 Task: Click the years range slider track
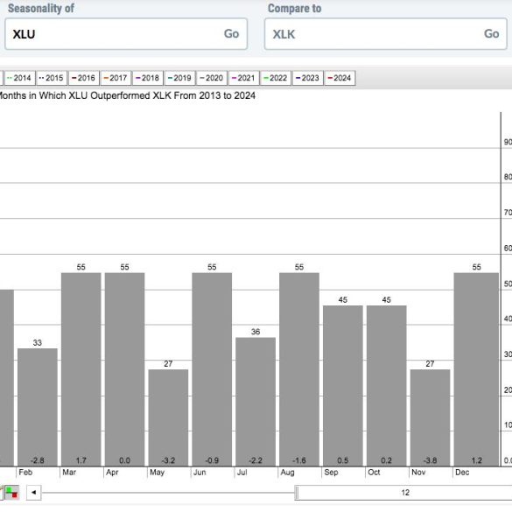(169, 493)
